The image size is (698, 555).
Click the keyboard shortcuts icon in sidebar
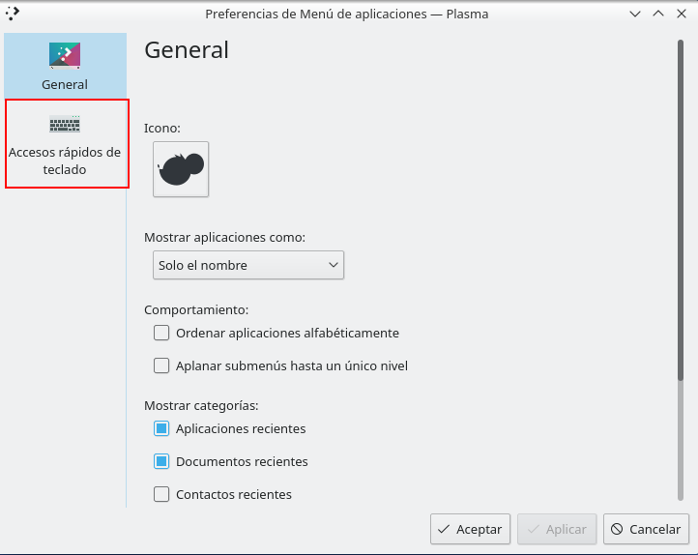(x=65, y=124)
